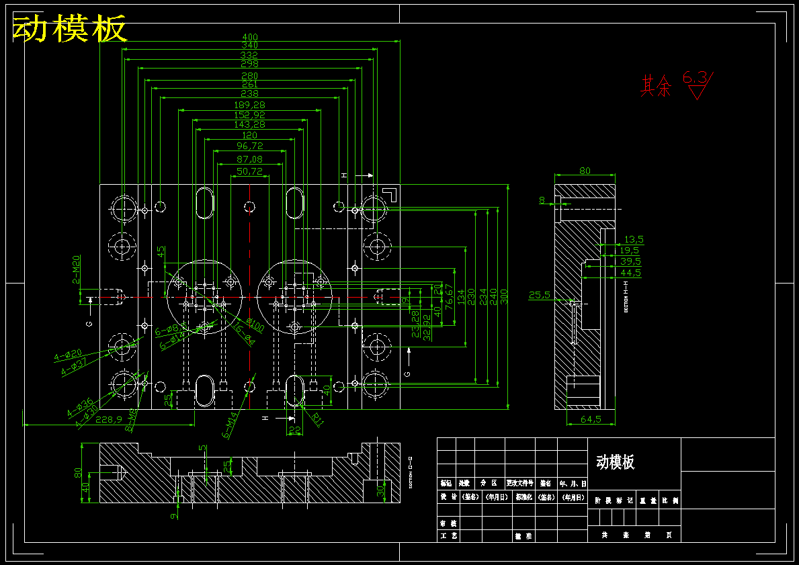The image size is (799, 565).
Task: Click the 比例 header cell
Action: (670, 501)
